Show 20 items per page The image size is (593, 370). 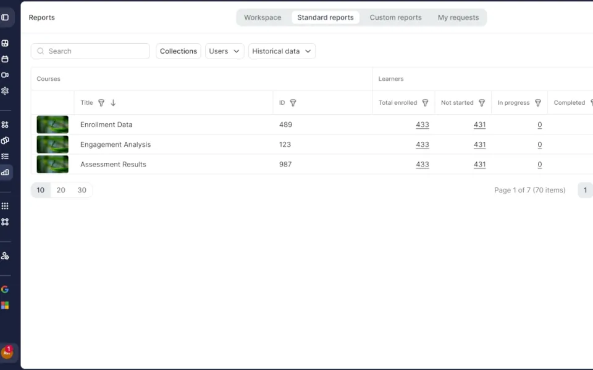point(61,190)
